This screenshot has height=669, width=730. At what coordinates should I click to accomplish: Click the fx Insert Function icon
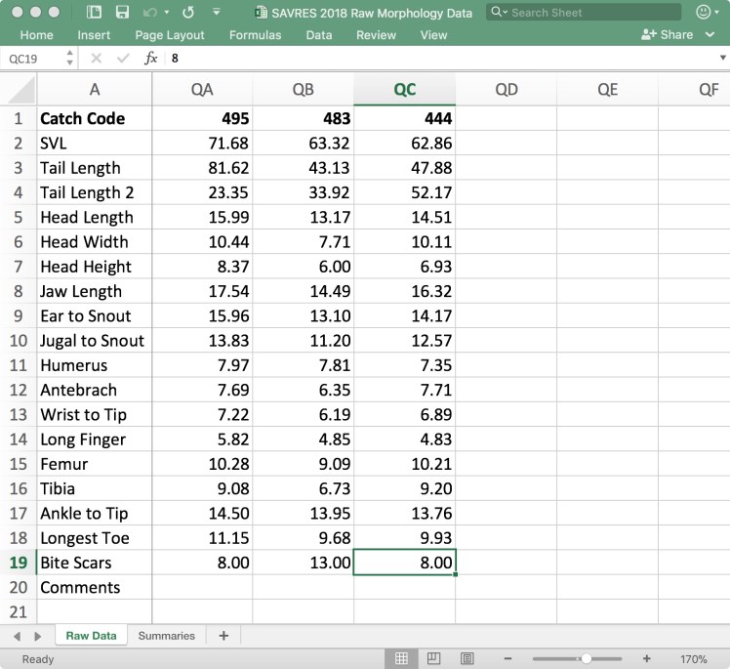(150, 59)
